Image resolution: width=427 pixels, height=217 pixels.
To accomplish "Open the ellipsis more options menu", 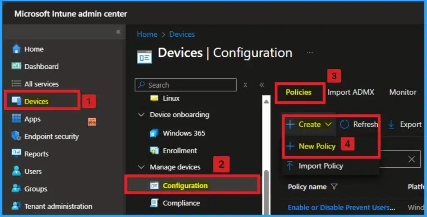I will point(310,53).
